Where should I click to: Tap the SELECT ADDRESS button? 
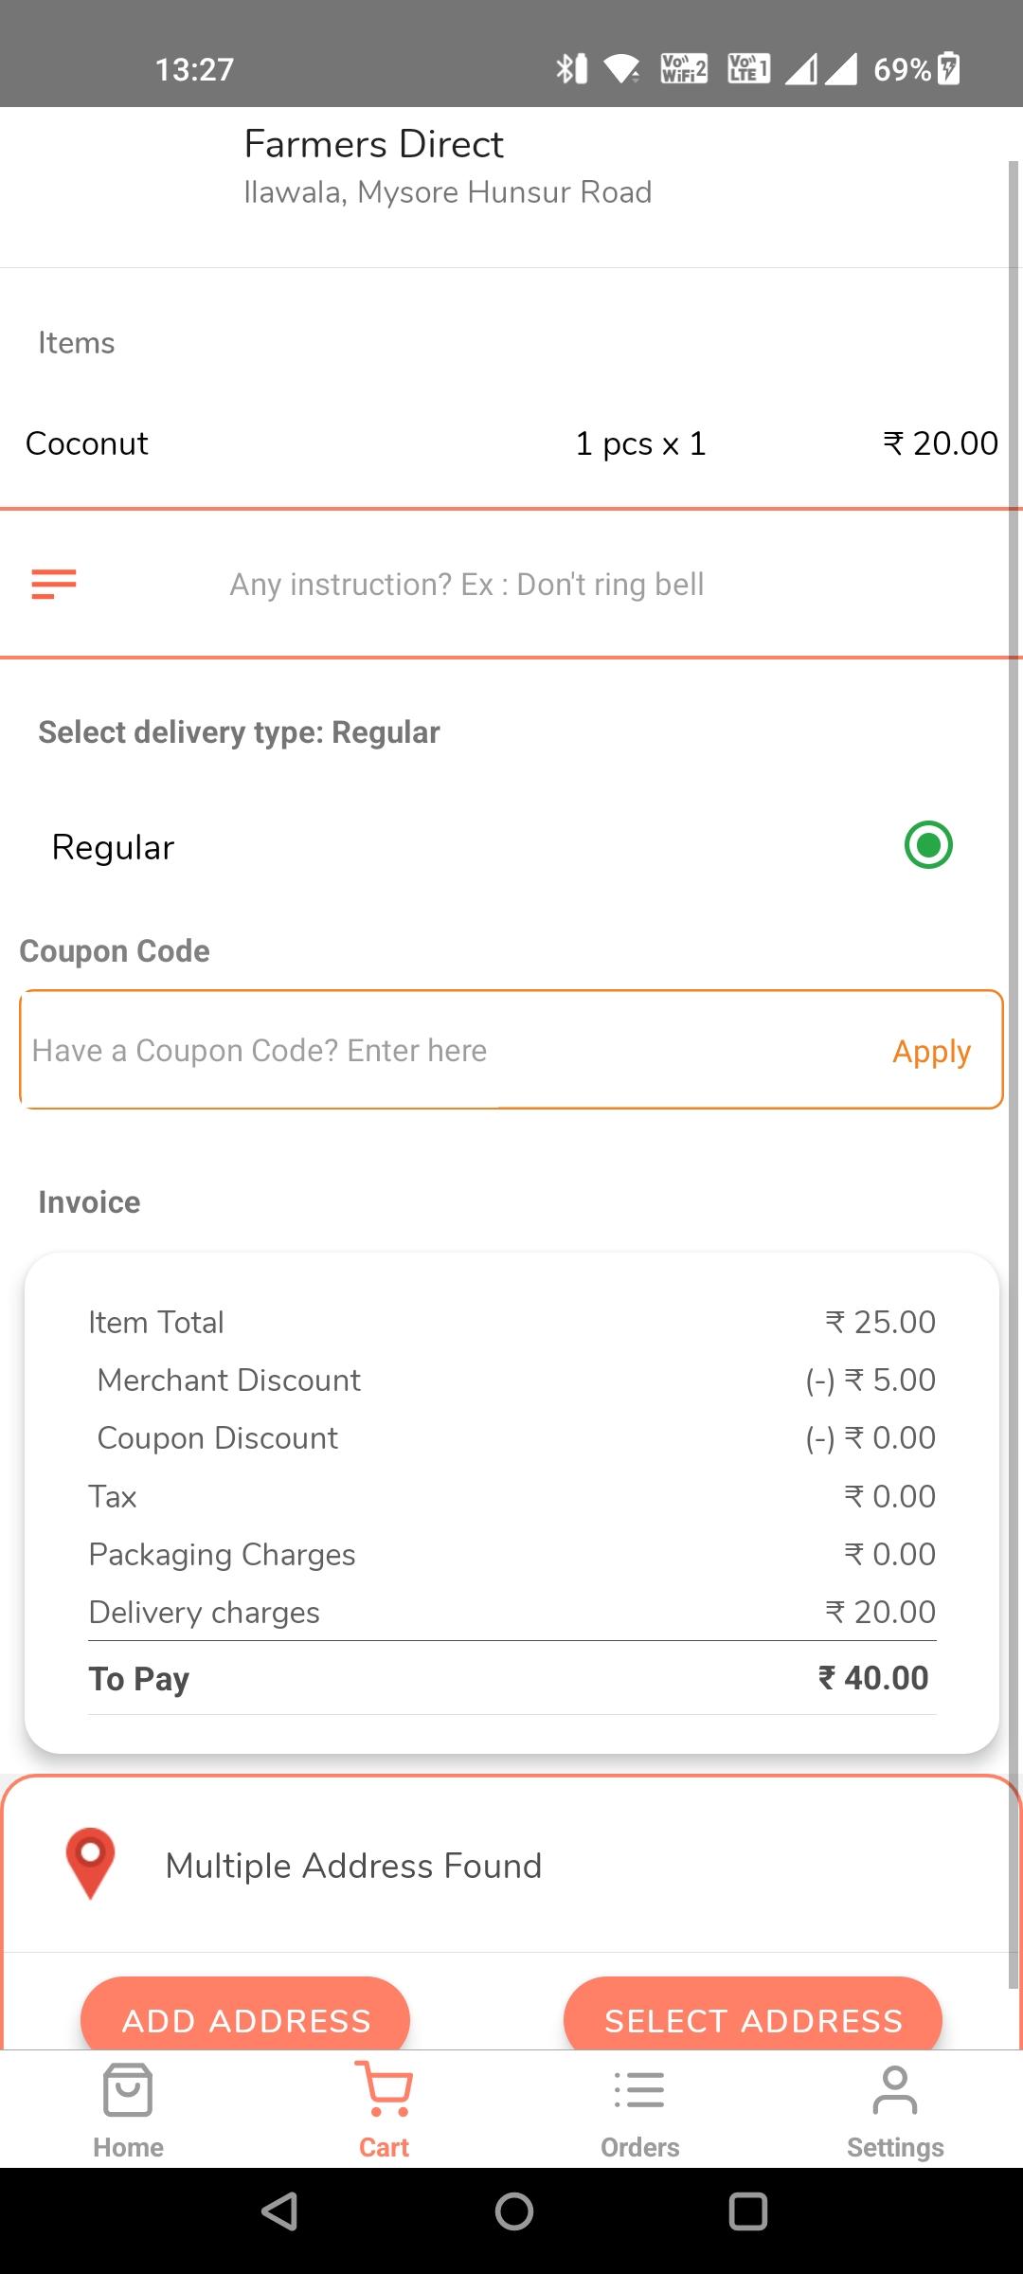tap(753, 2012)
